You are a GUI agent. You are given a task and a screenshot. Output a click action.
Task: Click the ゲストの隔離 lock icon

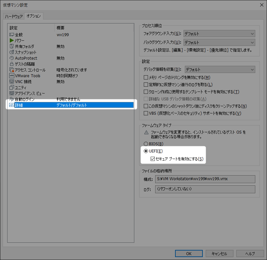12,64
